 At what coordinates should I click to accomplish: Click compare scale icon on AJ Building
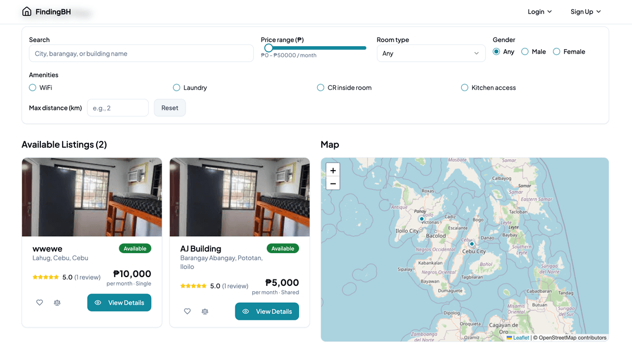tap(205, 312)
